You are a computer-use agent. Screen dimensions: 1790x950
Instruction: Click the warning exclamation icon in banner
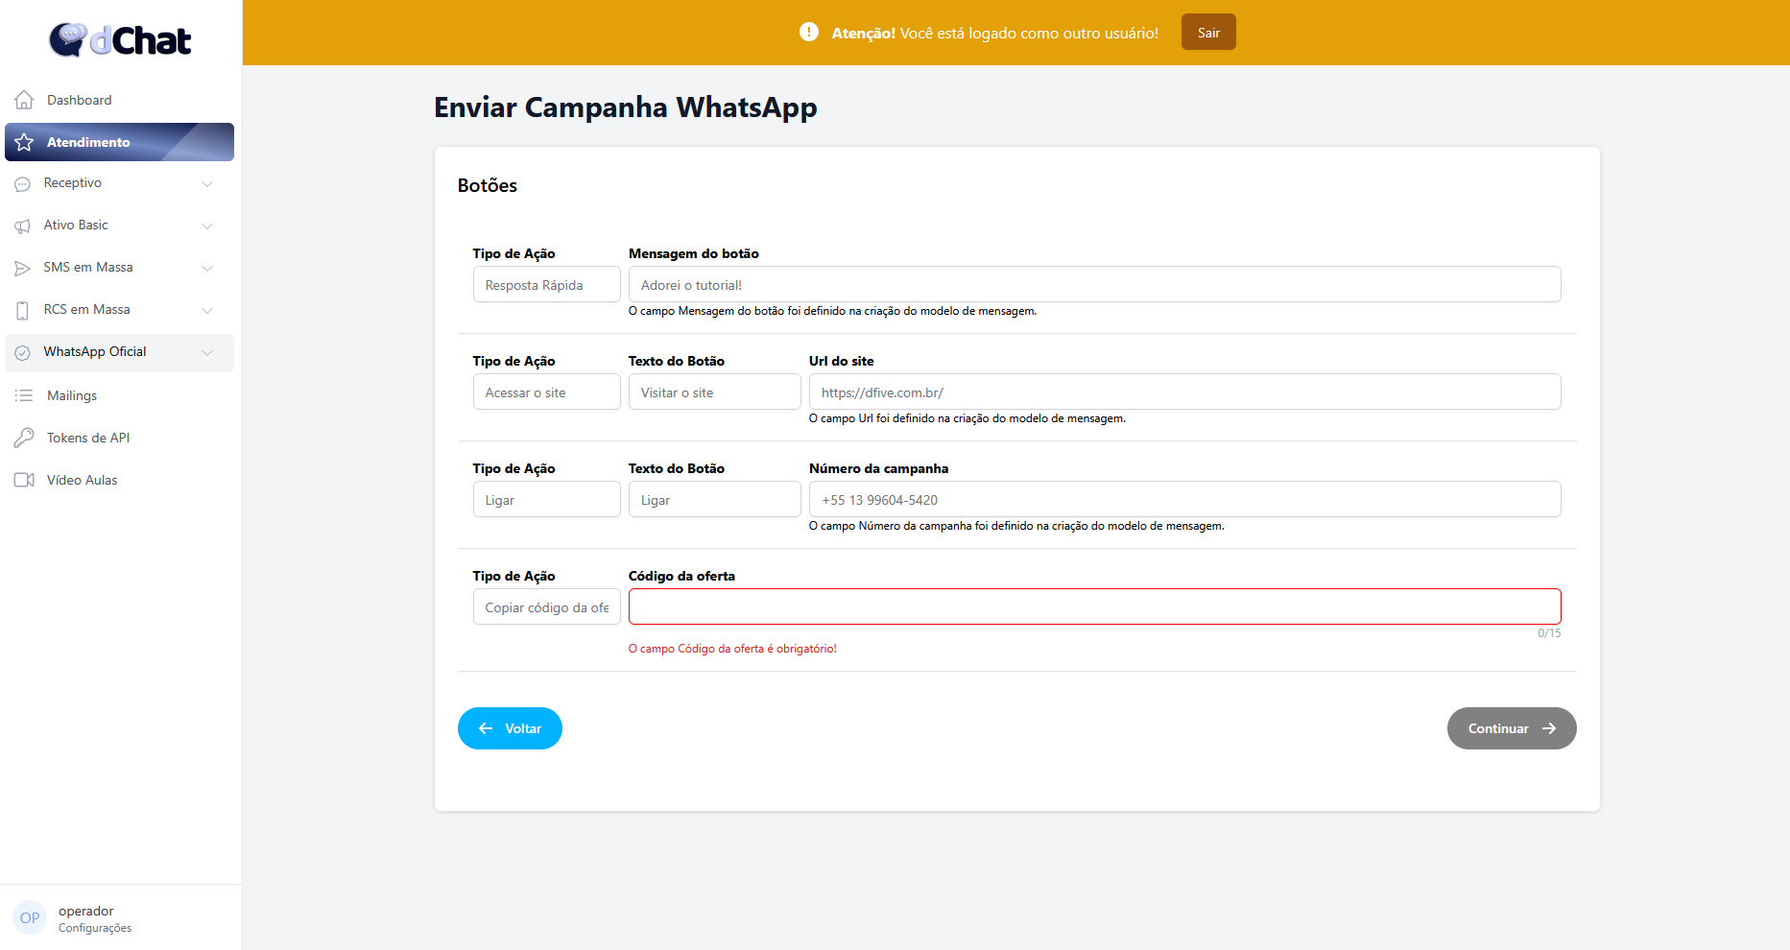809,33
